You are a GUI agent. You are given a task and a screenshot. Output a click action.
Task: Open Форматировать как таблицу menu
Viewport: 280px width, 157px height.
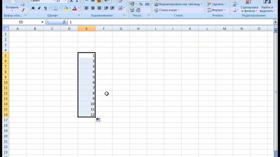pyautogui.click(x=178, y=4)
